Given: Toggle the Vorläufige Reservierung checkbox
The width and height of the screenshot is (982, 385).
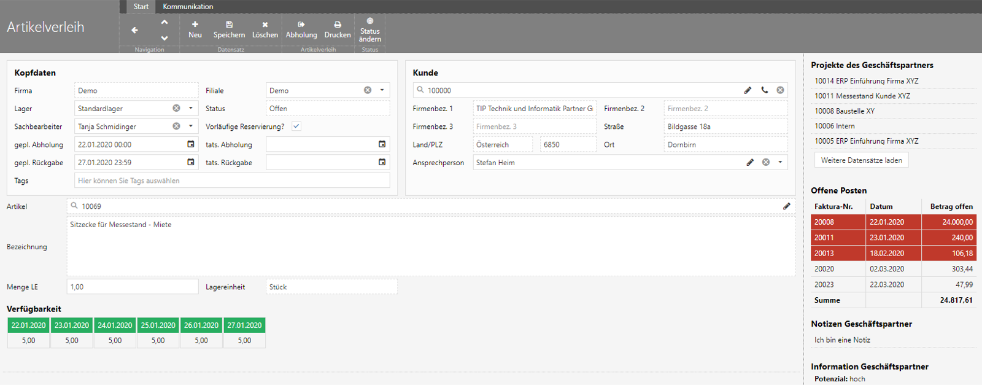Looking at the screenshot, I should click(x=296, y=126).
